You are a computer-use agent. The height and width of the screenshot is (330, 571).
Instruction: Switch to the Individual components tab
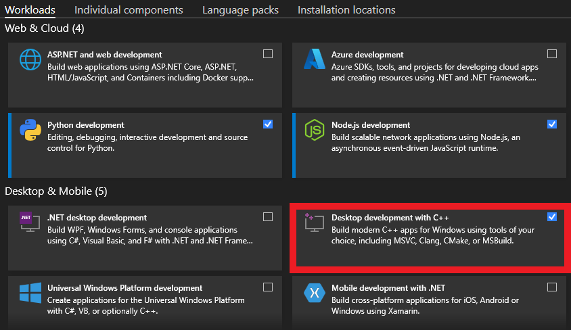pyautogui.click(x=129, y=10)
